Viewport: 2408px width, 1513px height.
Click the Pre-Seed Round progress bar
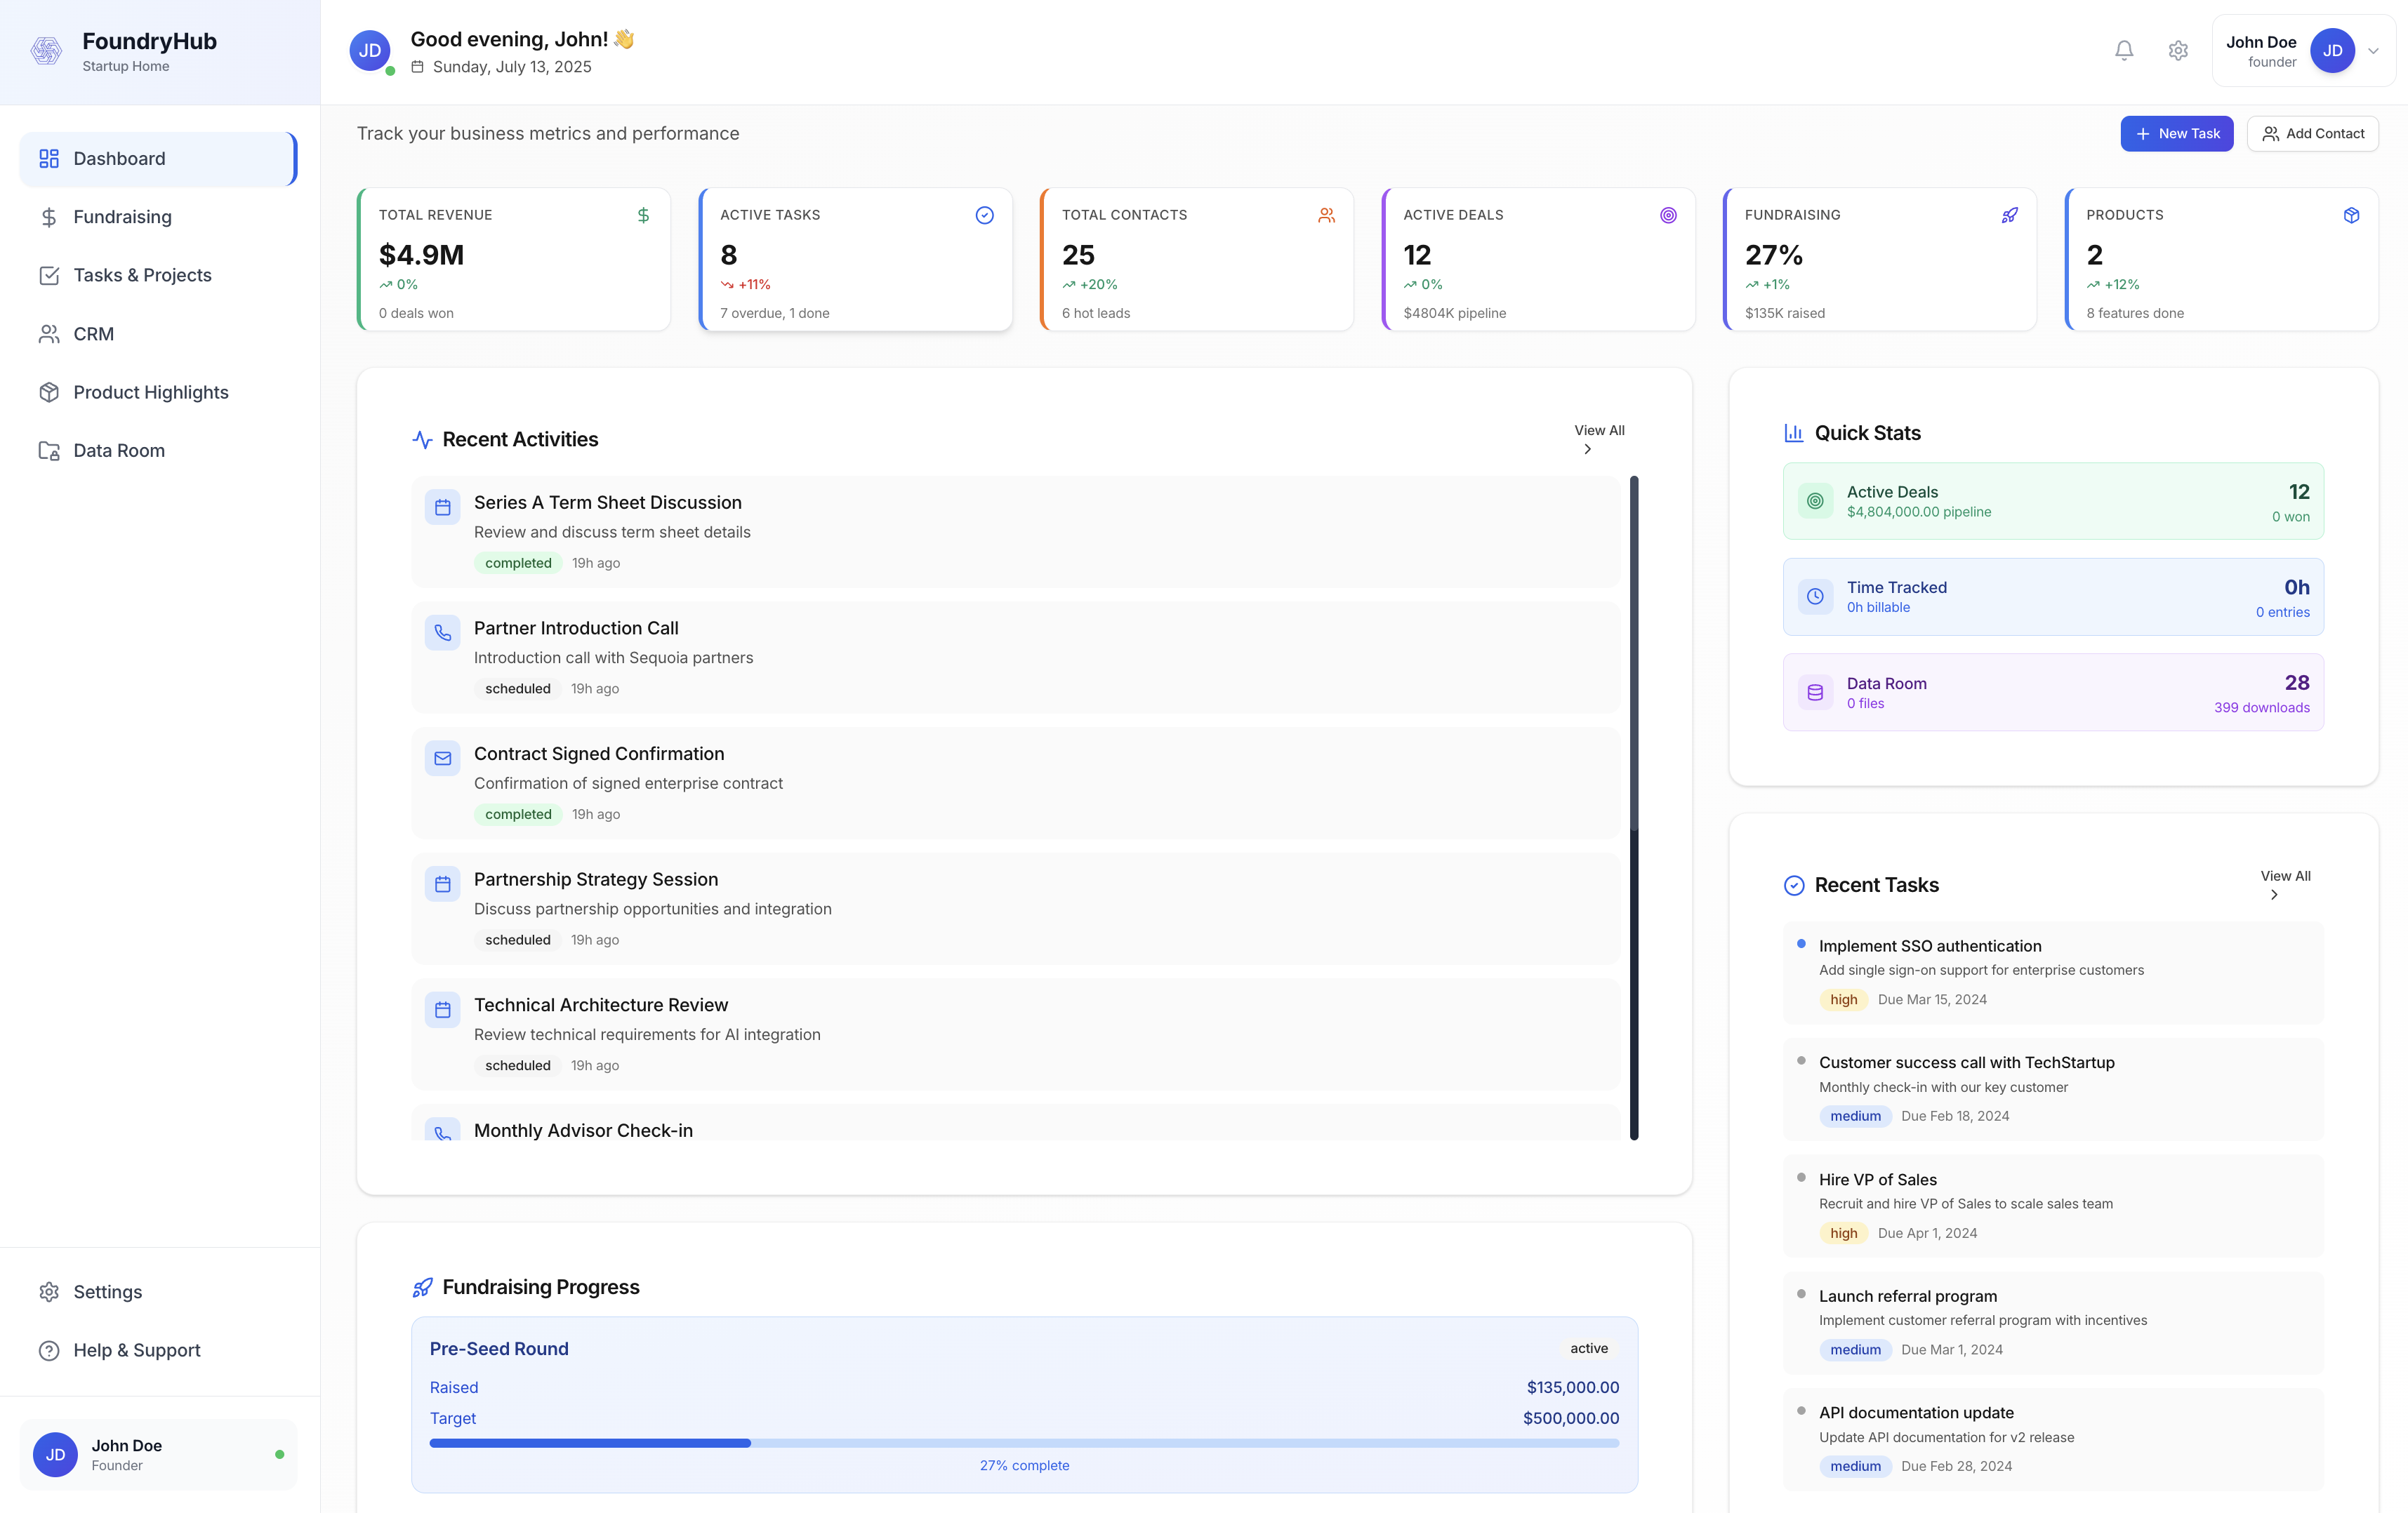click(1024, 1443)
